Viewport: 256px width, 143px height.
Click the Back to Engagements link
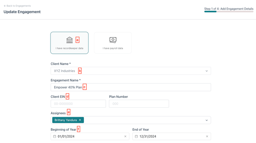tap(17, 6)
